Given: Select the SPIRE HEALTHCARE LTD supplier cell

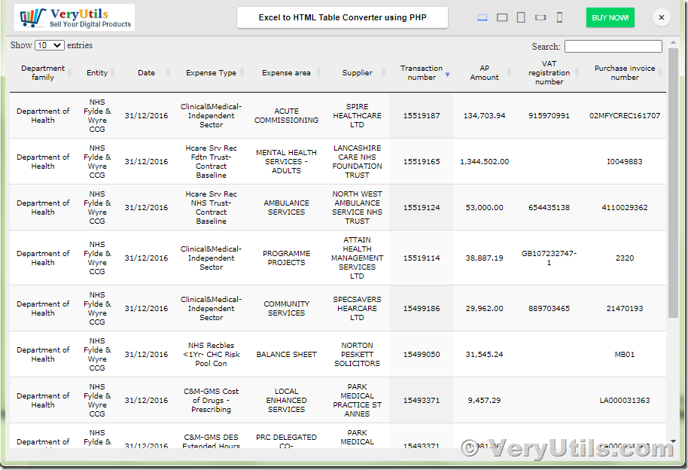Looking at the screenshot, I should click(357, 115).
